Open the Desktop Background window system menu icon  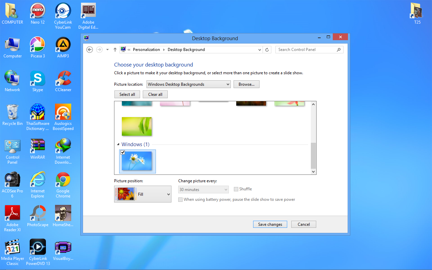click(x=86, y=38)
